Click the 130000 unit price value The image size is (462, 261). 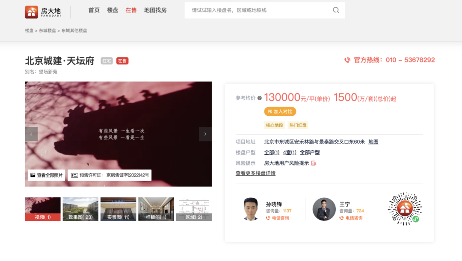pyautogui.click(x=282, y=97)
